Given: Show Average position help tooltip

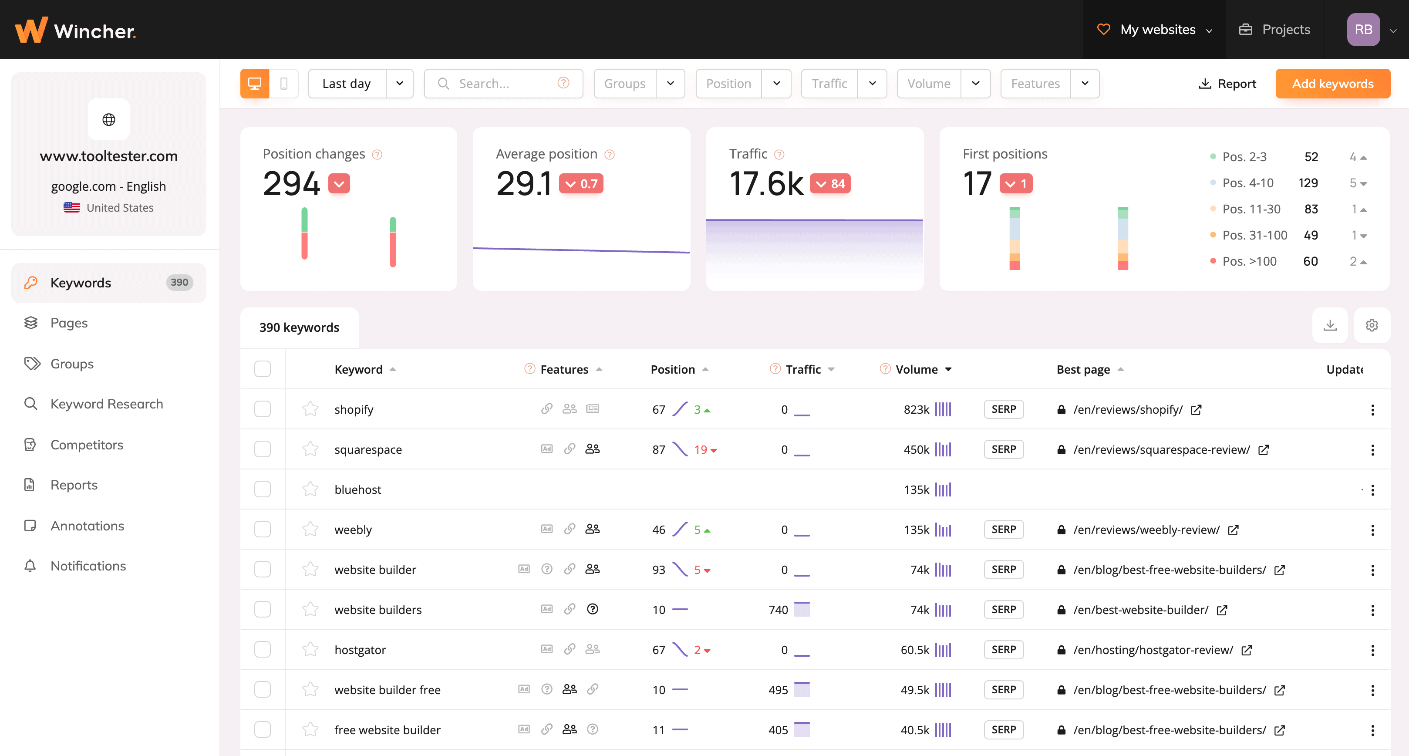Looking at the screenshot, I should tap(609, 154).
